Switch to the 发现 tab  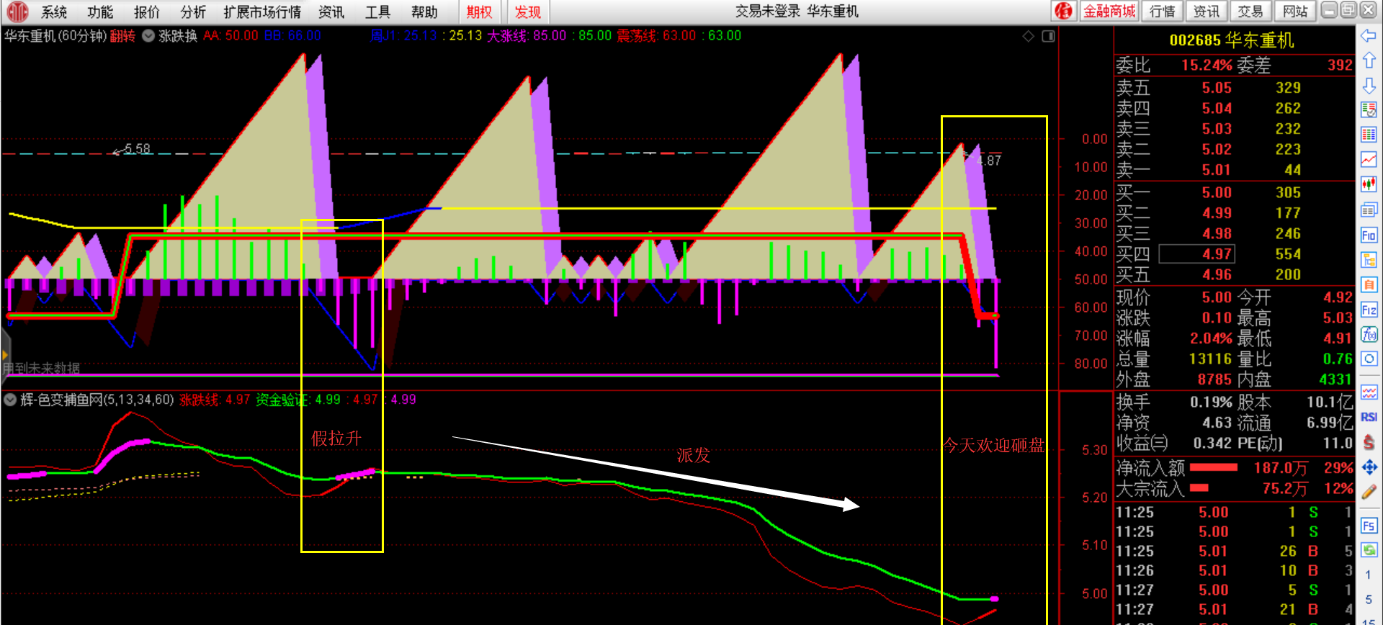click(x=528, y=12)
